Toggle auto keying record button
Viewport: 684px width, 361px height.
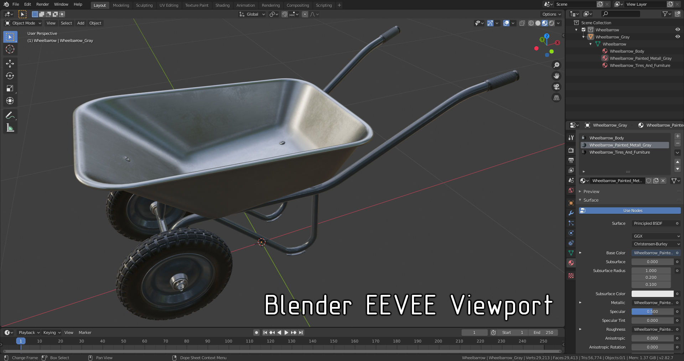tap(256, 333)
